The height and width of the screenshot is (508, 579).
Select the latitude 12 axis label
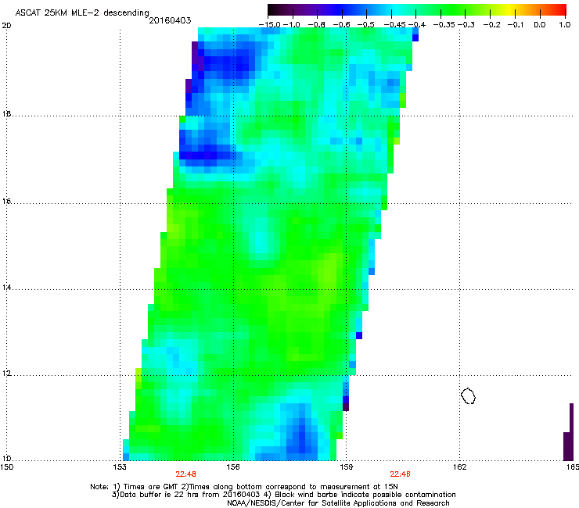click(x=6, y=374)
